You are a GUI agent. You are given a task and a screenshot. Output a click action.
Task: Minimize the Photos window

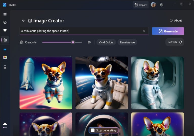click(x=173, y=4)
